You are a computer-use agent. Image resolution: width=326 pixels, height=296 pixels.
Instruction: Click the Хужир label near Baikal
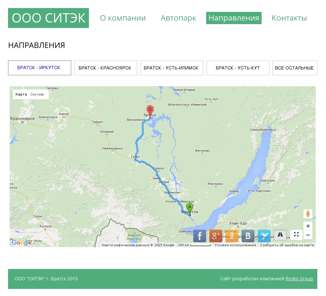234,191
